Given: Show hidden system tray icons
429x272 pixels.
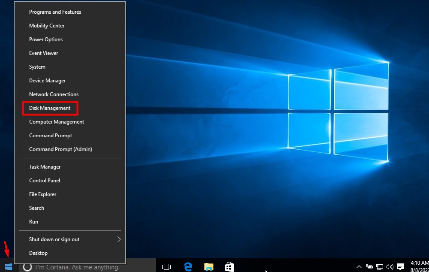Looking at the screenshot, I should (359, 267).
